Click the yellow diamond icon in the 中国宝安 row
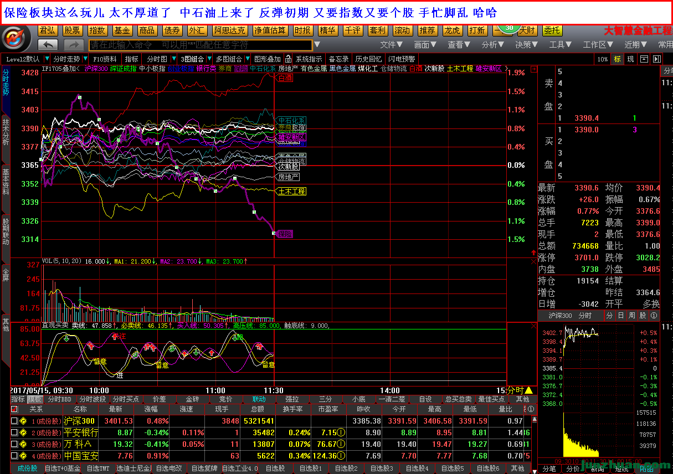Viewport: 673px width, 474px height. [23, 456]
